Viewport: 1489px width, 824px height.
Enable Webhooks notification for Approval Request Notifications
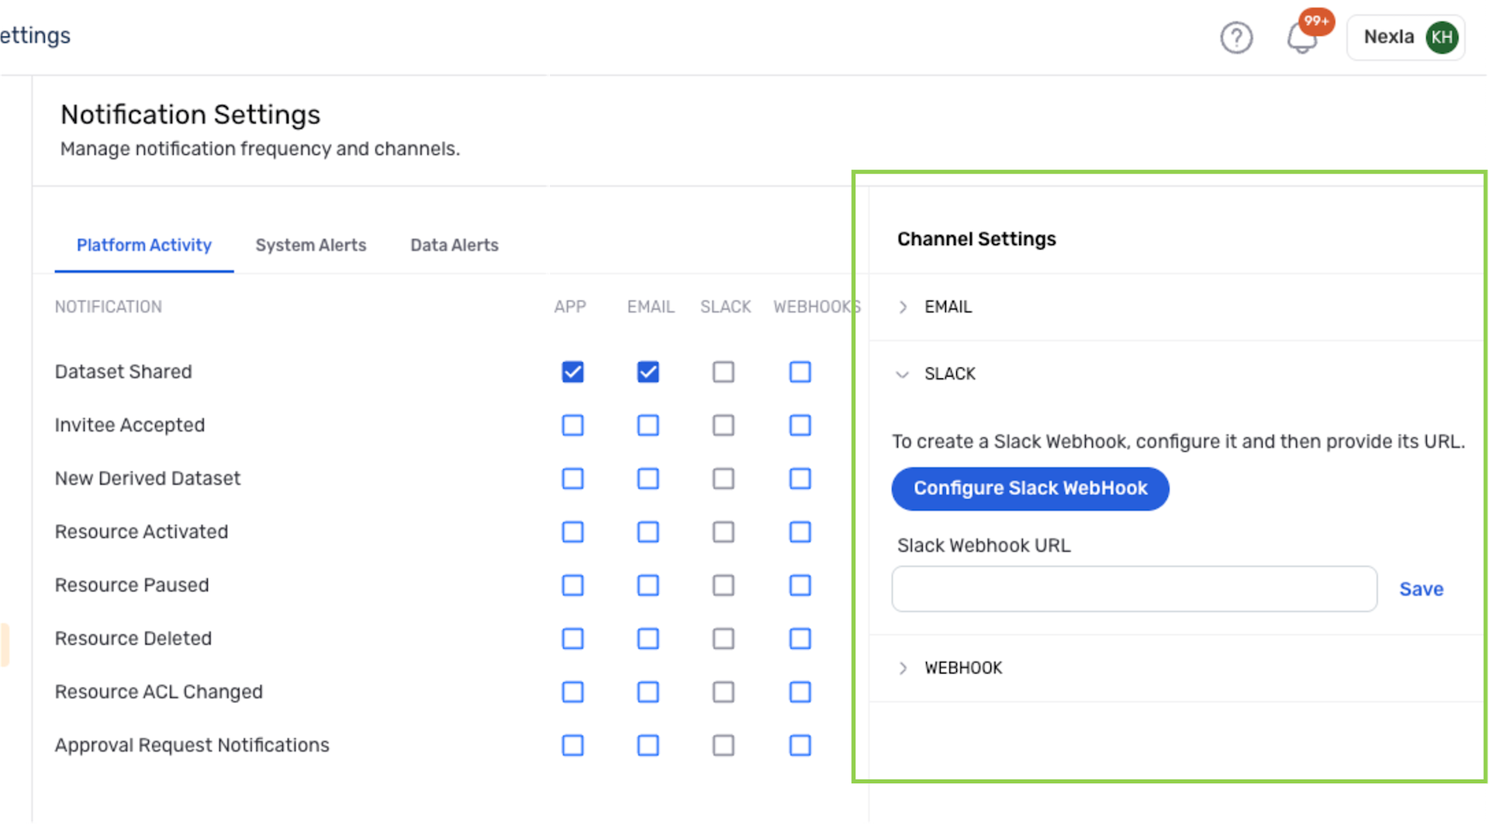[800, 746]
